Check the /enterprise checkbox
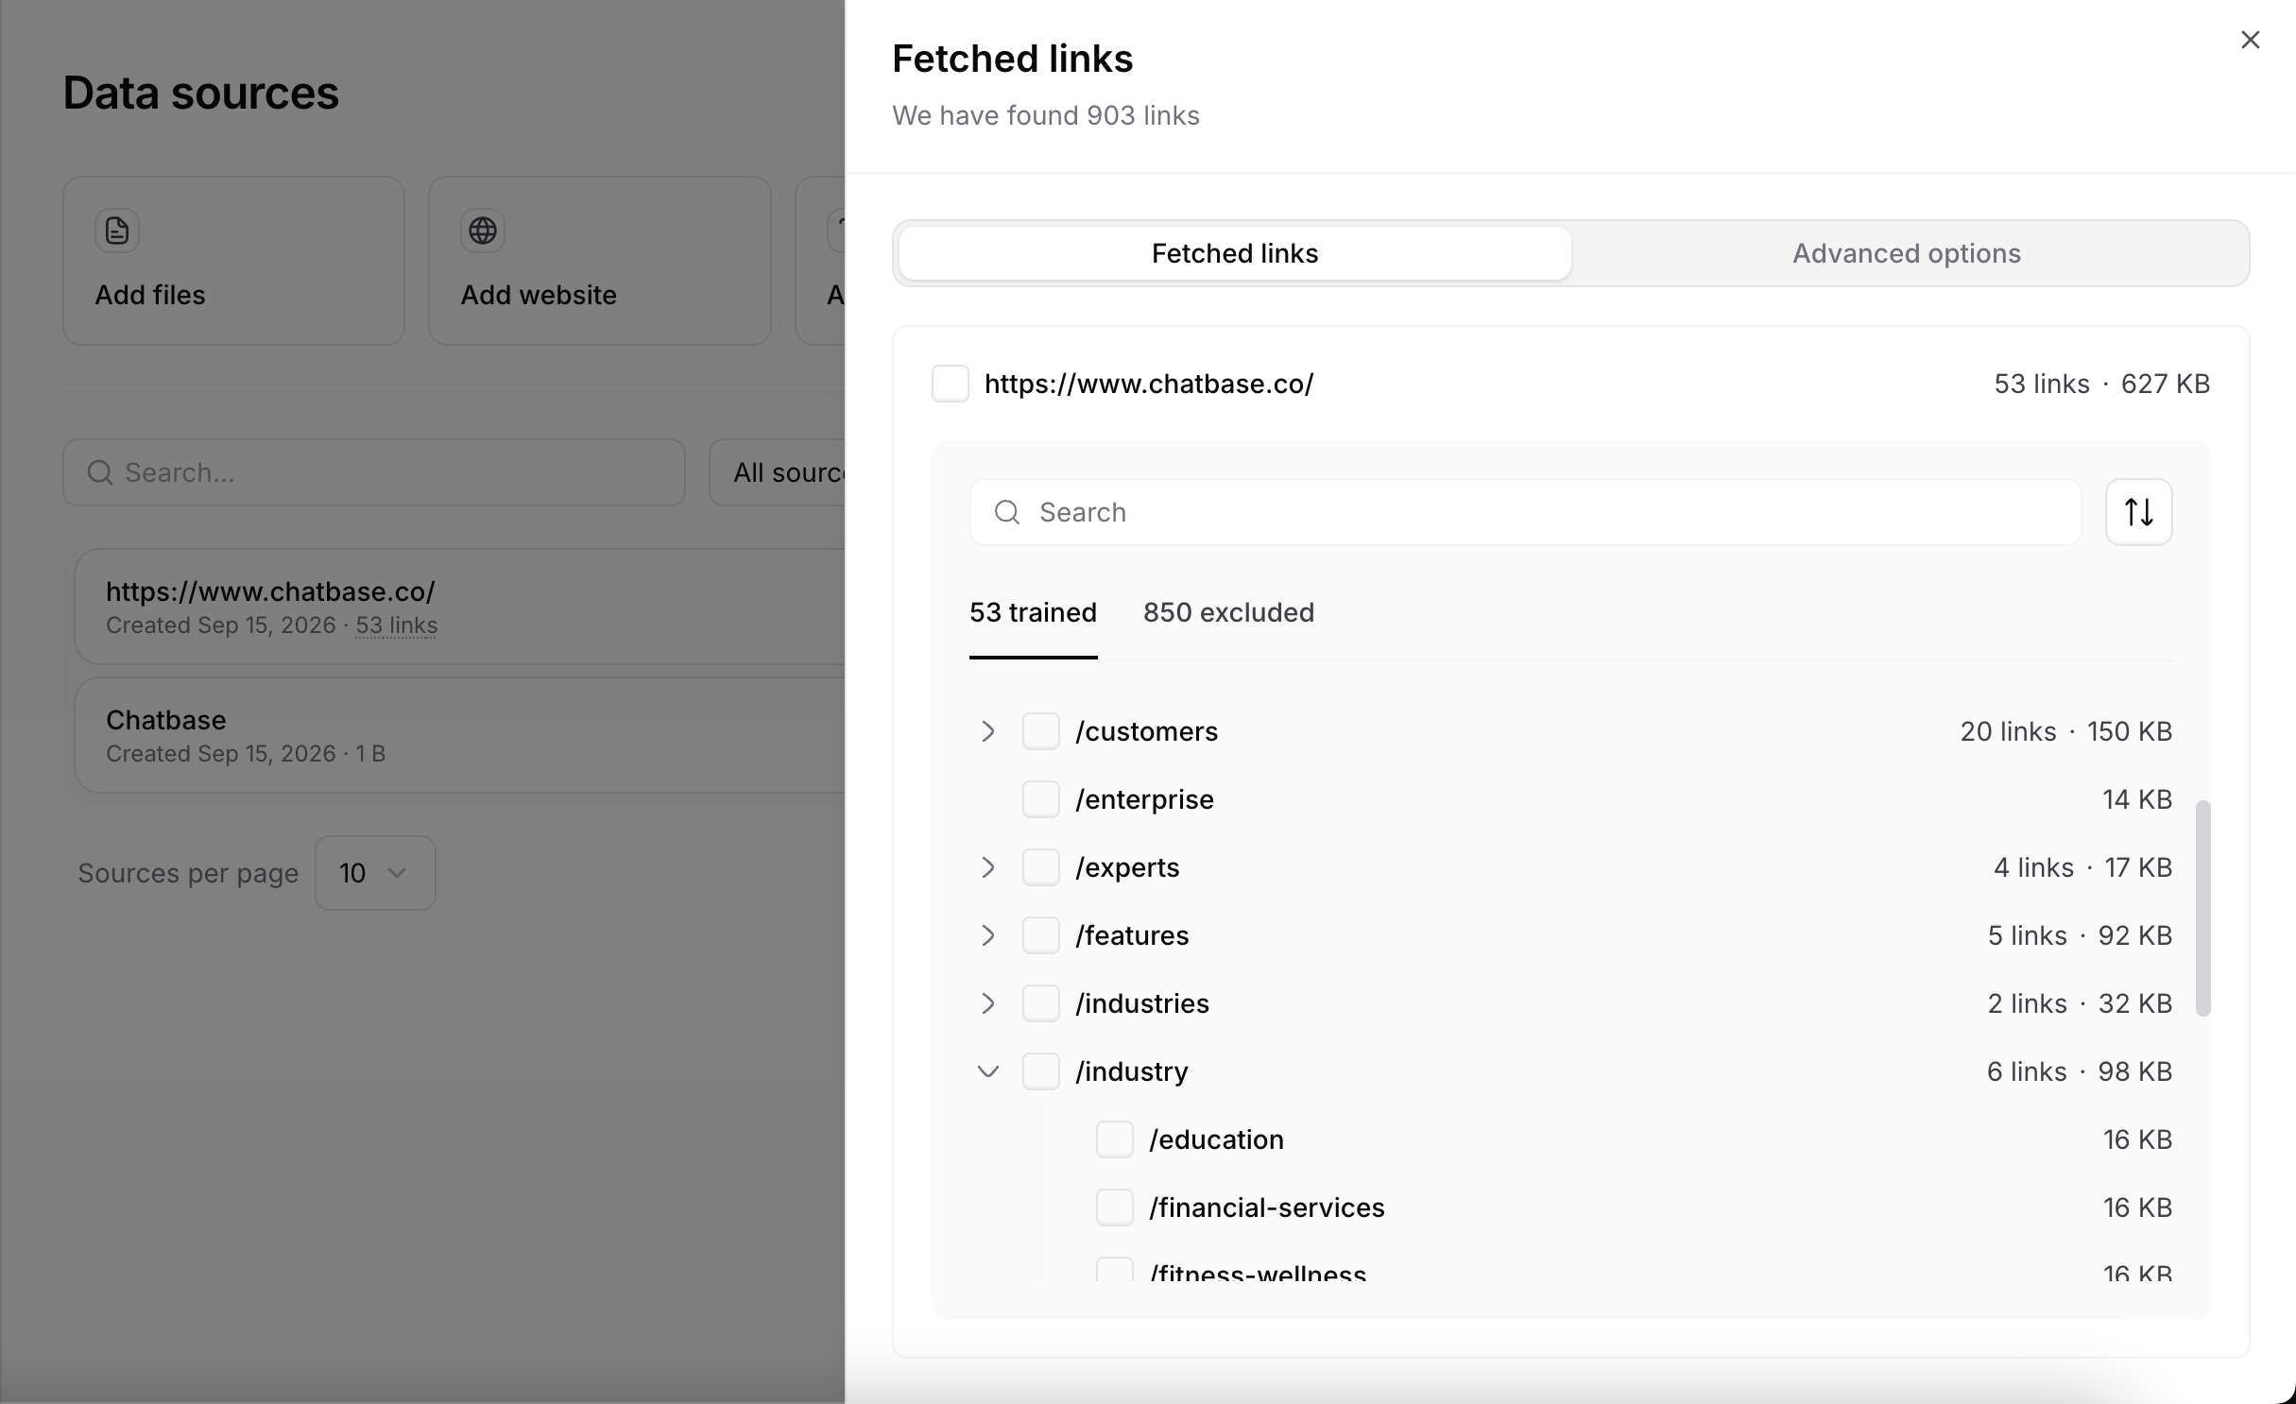Viewport: 2296px width, 1404px height. [x=1041, y=799]
